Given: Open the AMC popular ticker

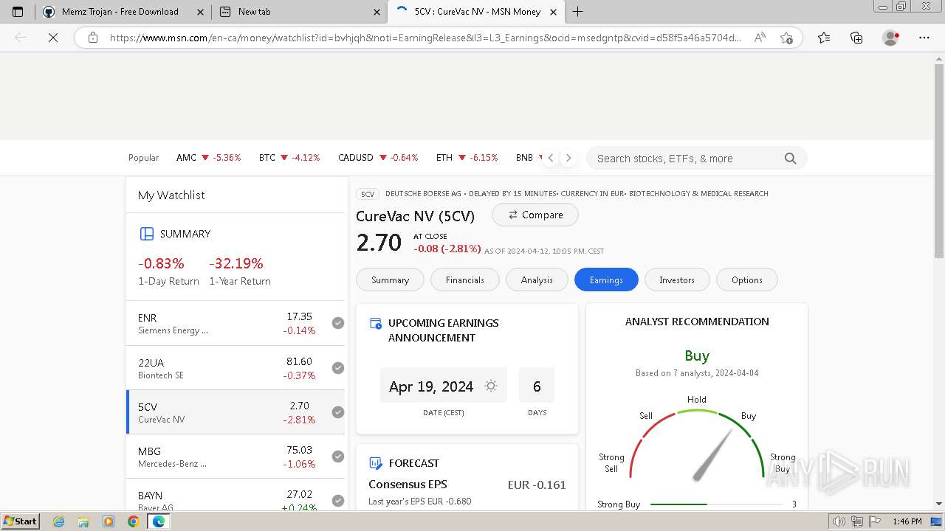Looking at the screenshot, I should (x=209, y=158).
